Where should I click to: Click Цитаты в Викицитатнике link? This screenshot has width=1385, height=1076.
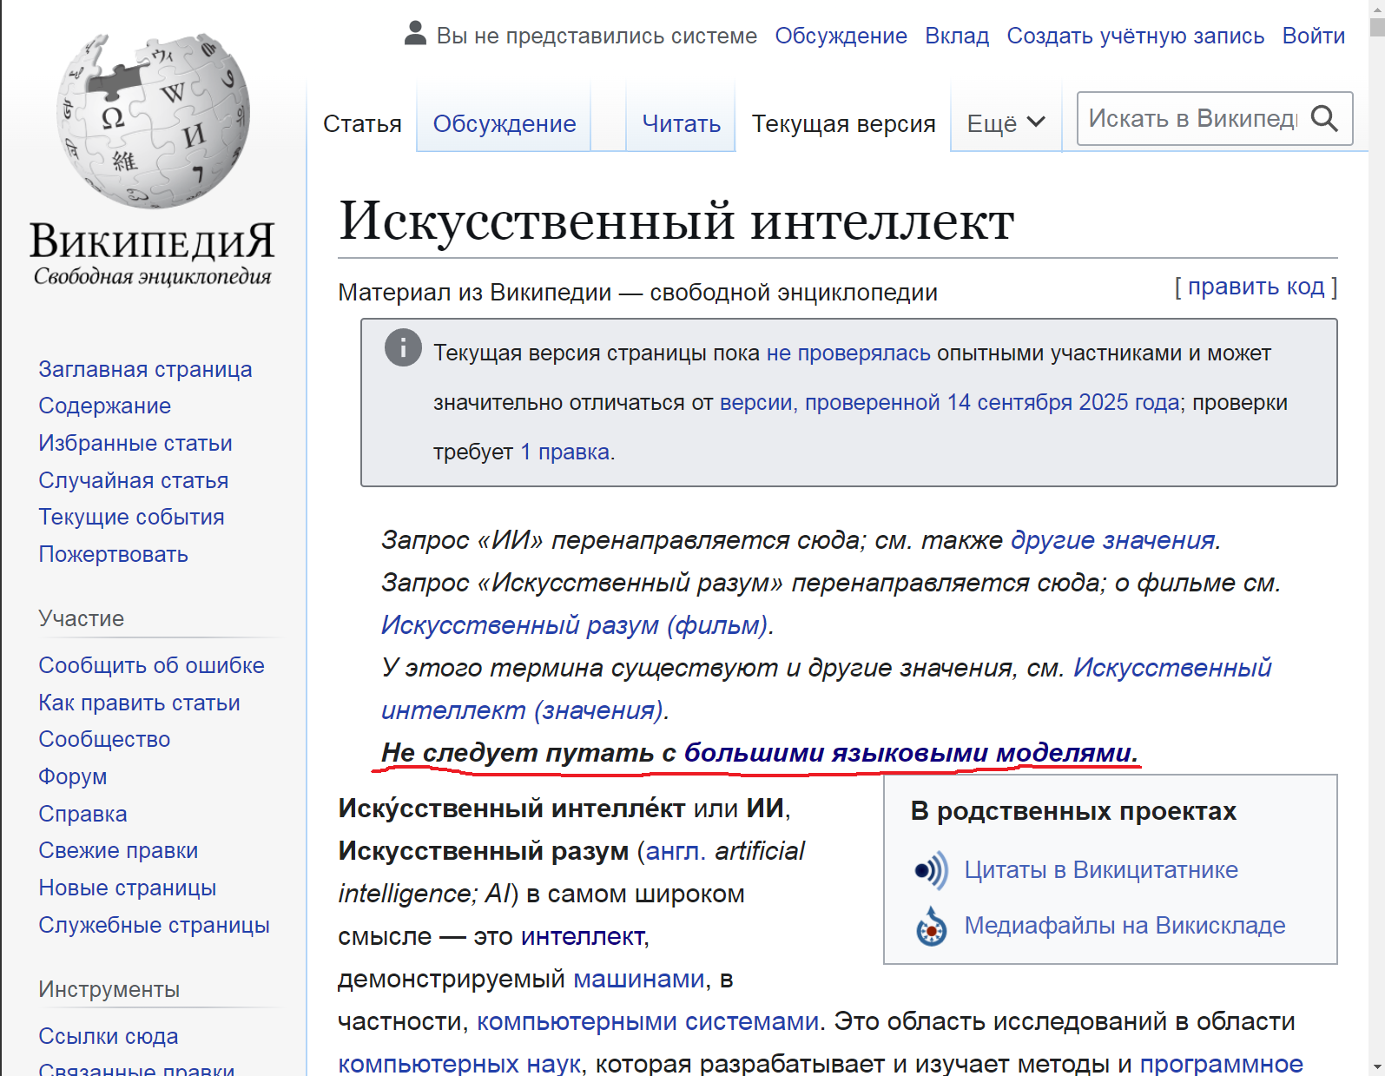(x=1100, y=870)
